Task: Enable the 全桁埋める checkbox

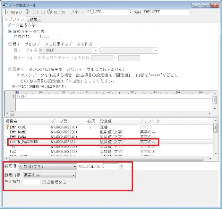Action: [x=44, y=182]
